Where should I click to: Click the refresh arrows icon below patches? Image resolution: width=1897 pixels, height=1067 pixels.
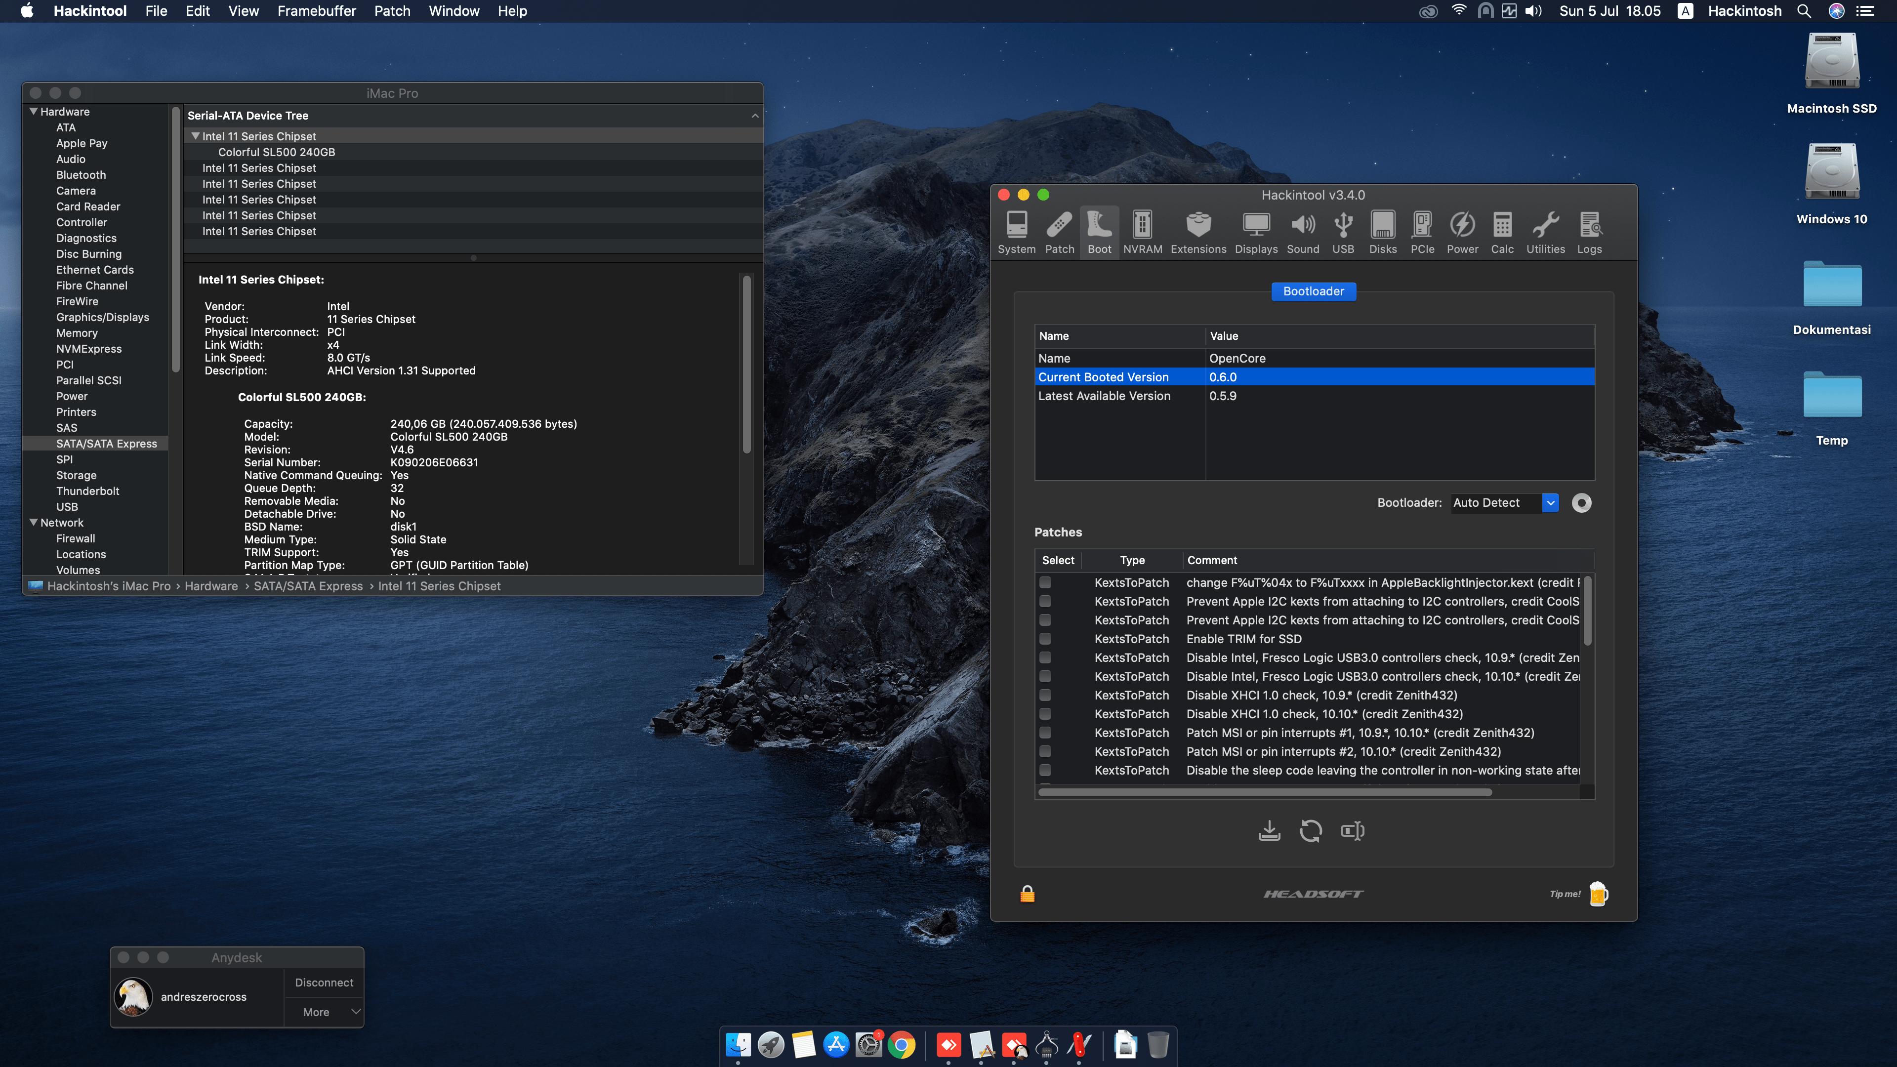[1311, 830]
